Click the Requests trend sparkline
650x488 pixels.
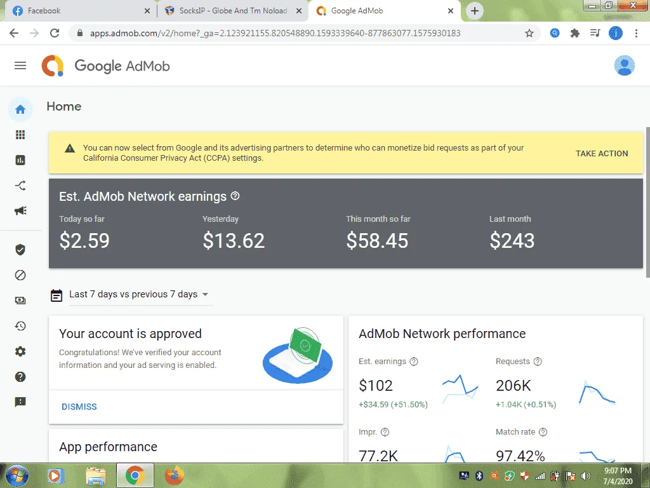pyautogui.click(x=597, y=391)
